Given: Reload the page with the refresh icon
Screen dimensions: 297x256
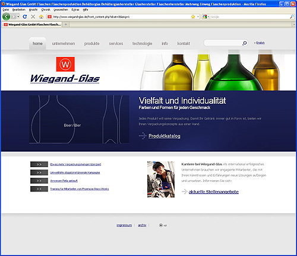Looking at the screenshot, I should 25,17.
